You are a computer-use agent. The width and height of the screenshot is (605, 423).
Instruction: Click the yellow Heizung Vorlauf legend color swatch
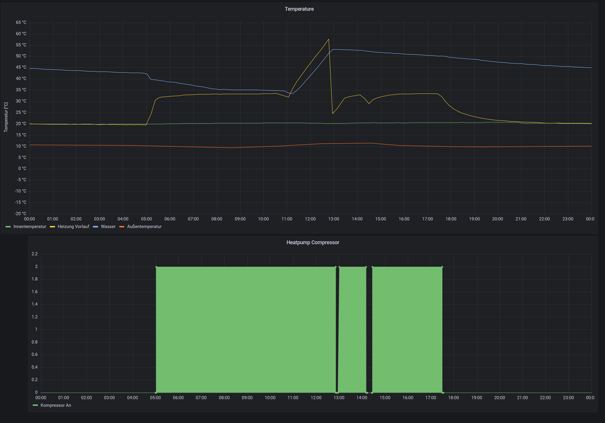click(x=53, y=227)
